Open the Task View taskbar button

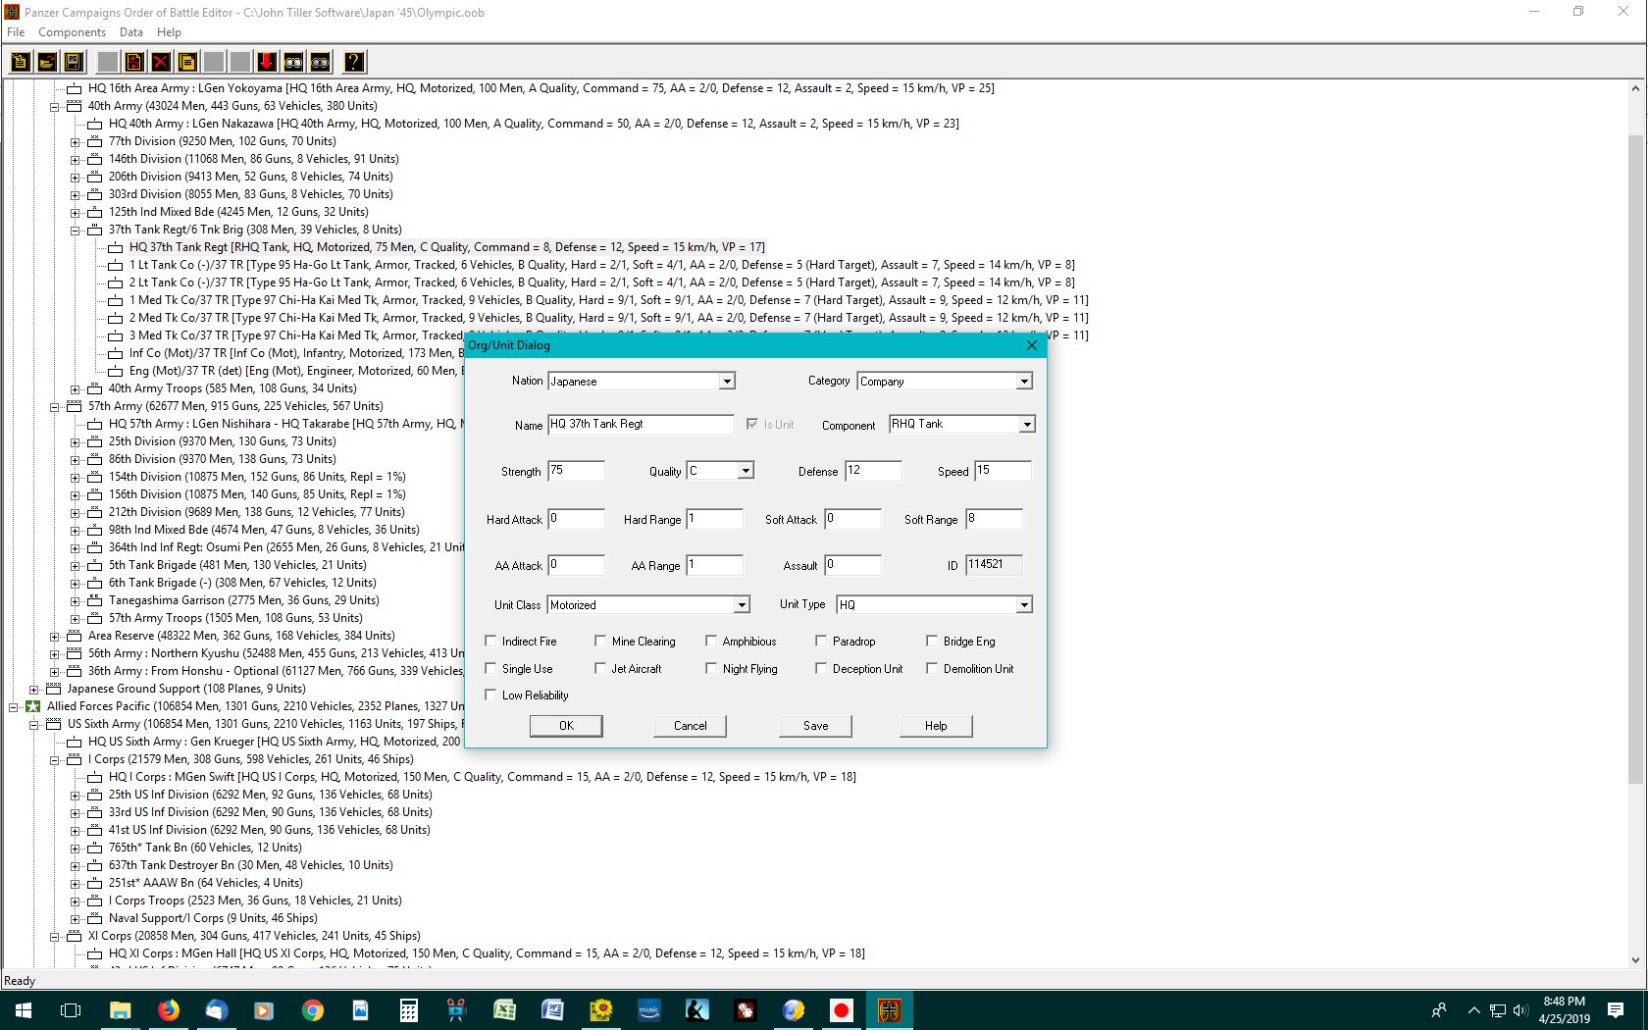[71, 1009]
